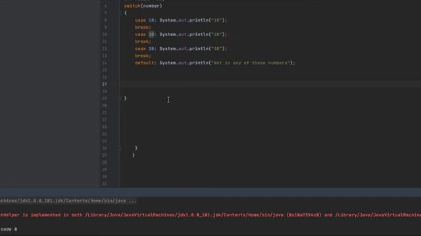The height and width of the screenshot is (236, 421).
Task: Click the 'case 30:' println line
Action: [x=181, y=49]
